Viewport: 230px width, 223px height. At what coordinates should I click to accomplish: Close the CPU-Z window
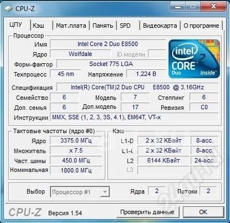(x=213, y=7)
